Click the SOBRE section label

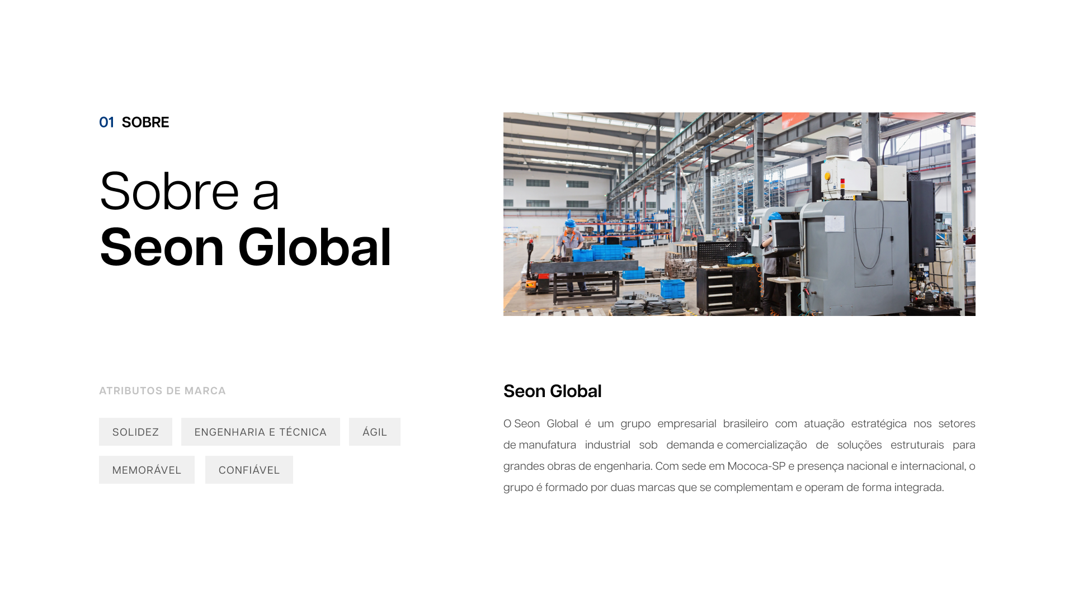click(x=145, y=122)
